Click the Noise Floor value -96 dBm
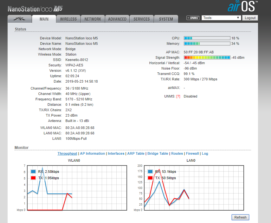Image resolution: width=271 pixels, height=223 pixels. pos(190,68)
